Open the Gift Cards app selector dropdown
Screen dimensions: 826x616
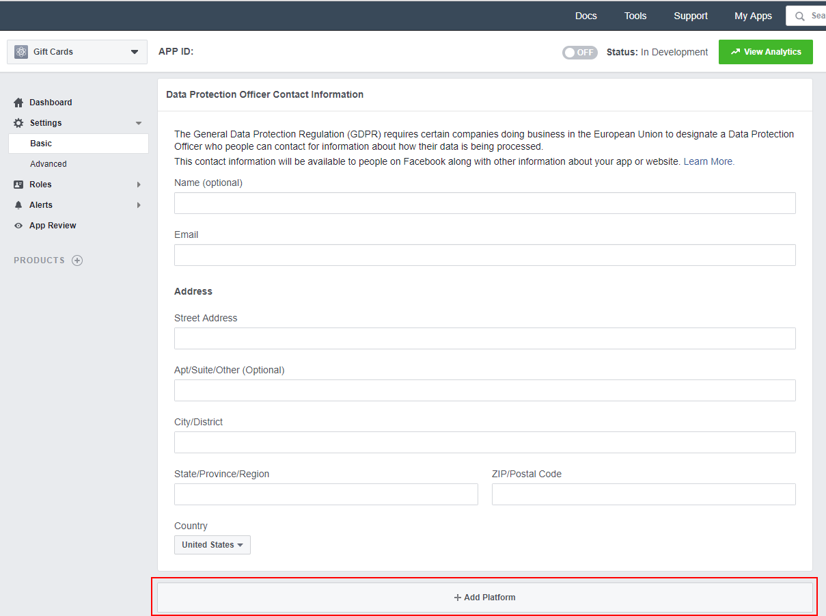pyautogui.click(x=134, y=52)
